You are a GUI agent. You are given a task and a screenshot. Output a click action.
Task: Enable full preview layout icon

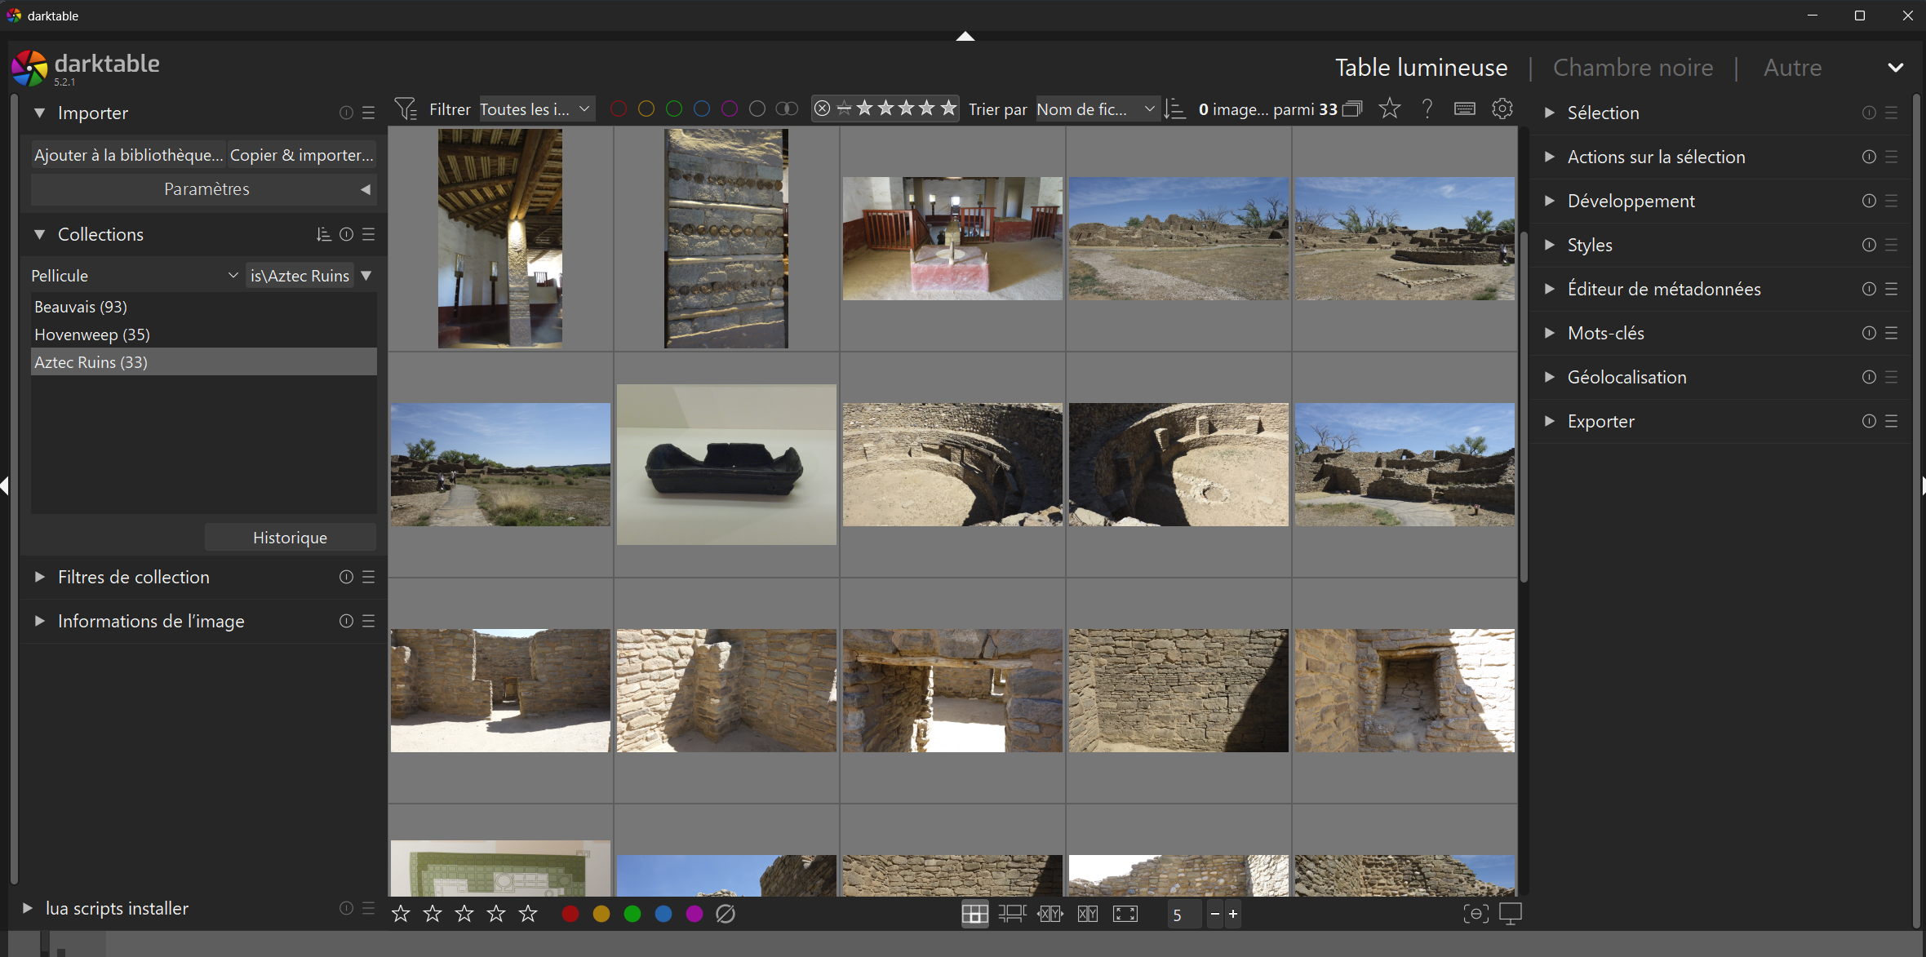tap(1125, 914)
